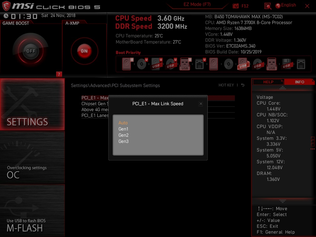Choose the legacy USB CD/DVD boot icon
Viewport: 316px width, 237px height.
coord(258,64)
